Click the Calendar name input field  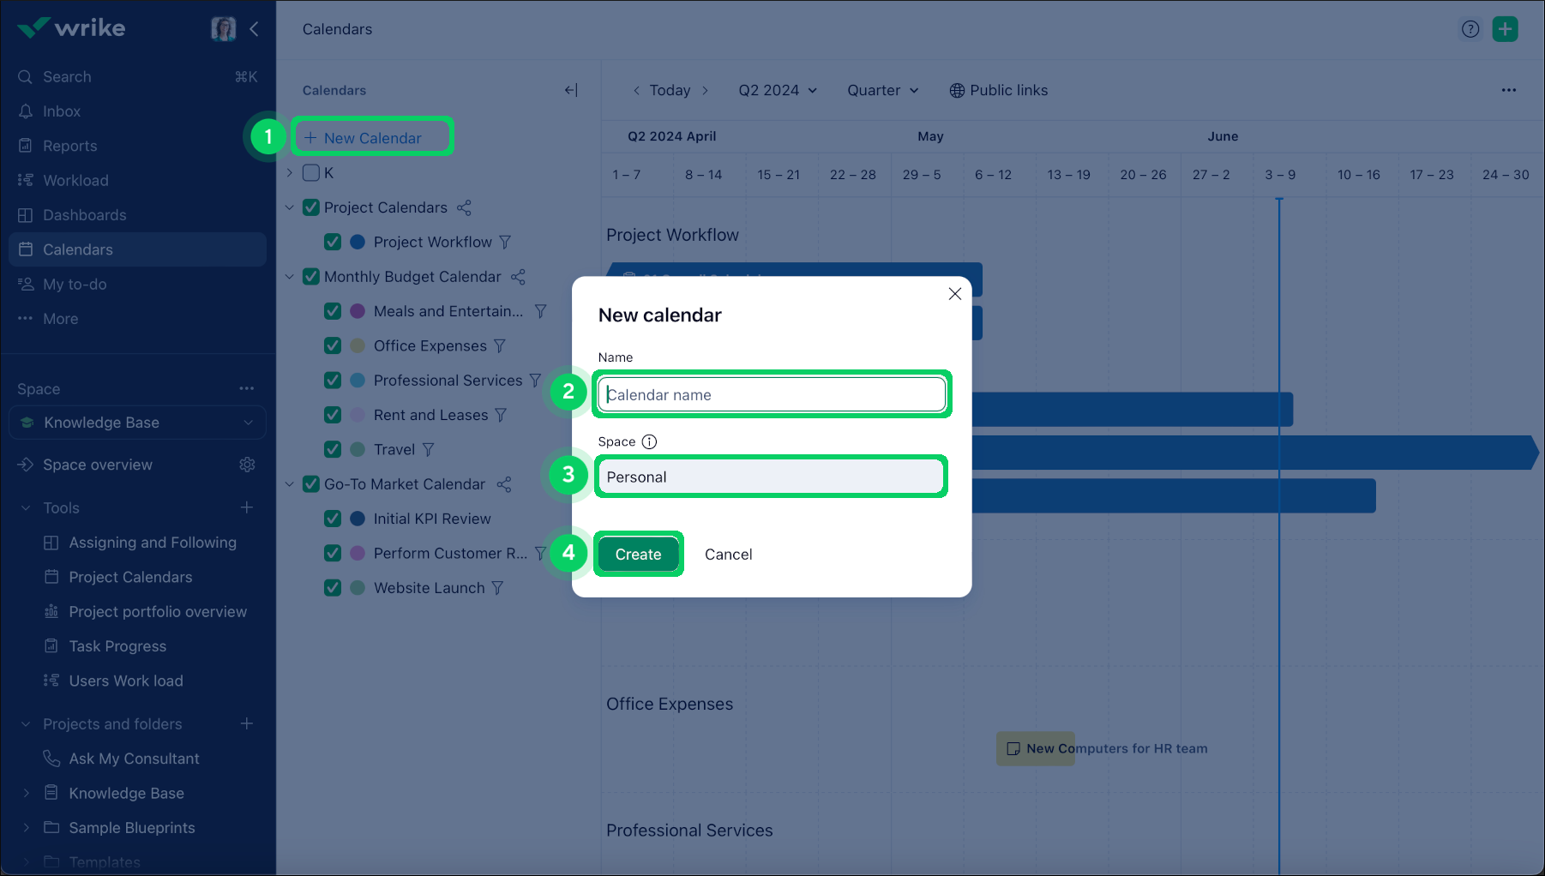pyautogui.click(x=772, y=395)
